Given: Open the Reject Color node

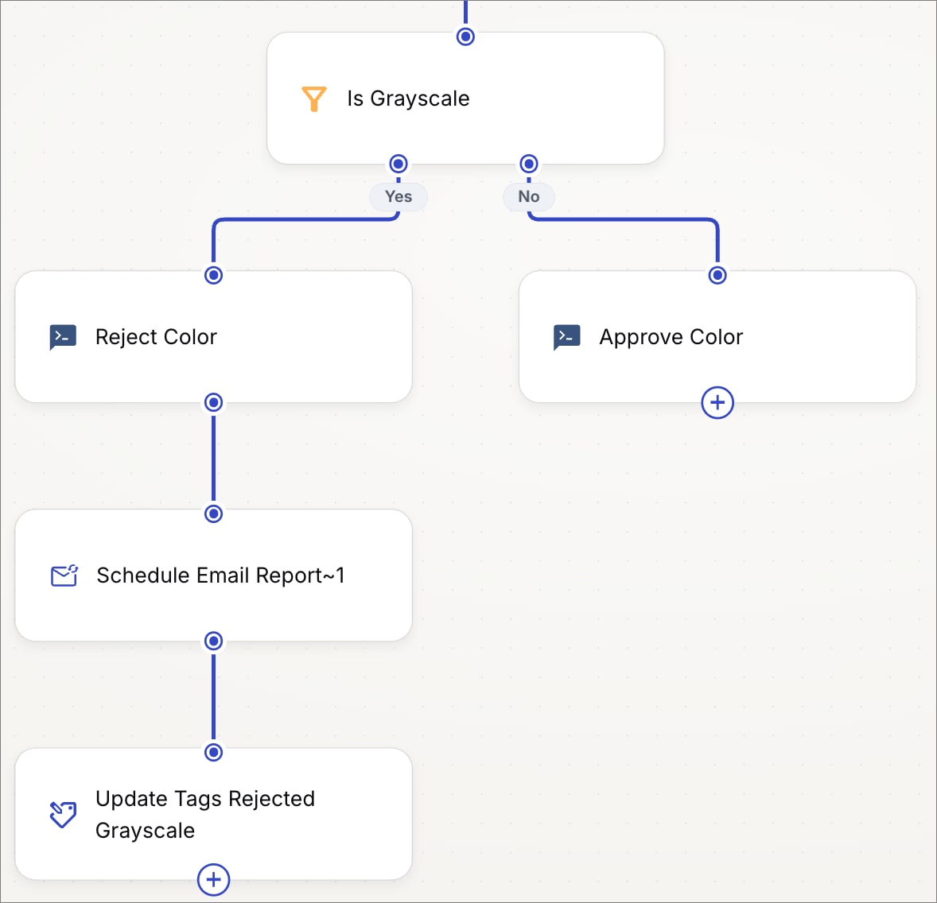Looking at the screenshot, I should [x=213, y=337].
